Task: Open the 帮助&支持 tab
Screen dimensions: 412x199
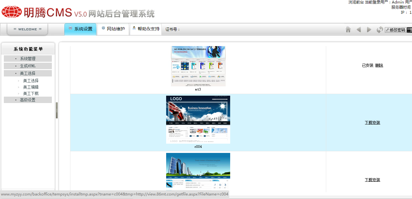Action: (x=146, y=29)
